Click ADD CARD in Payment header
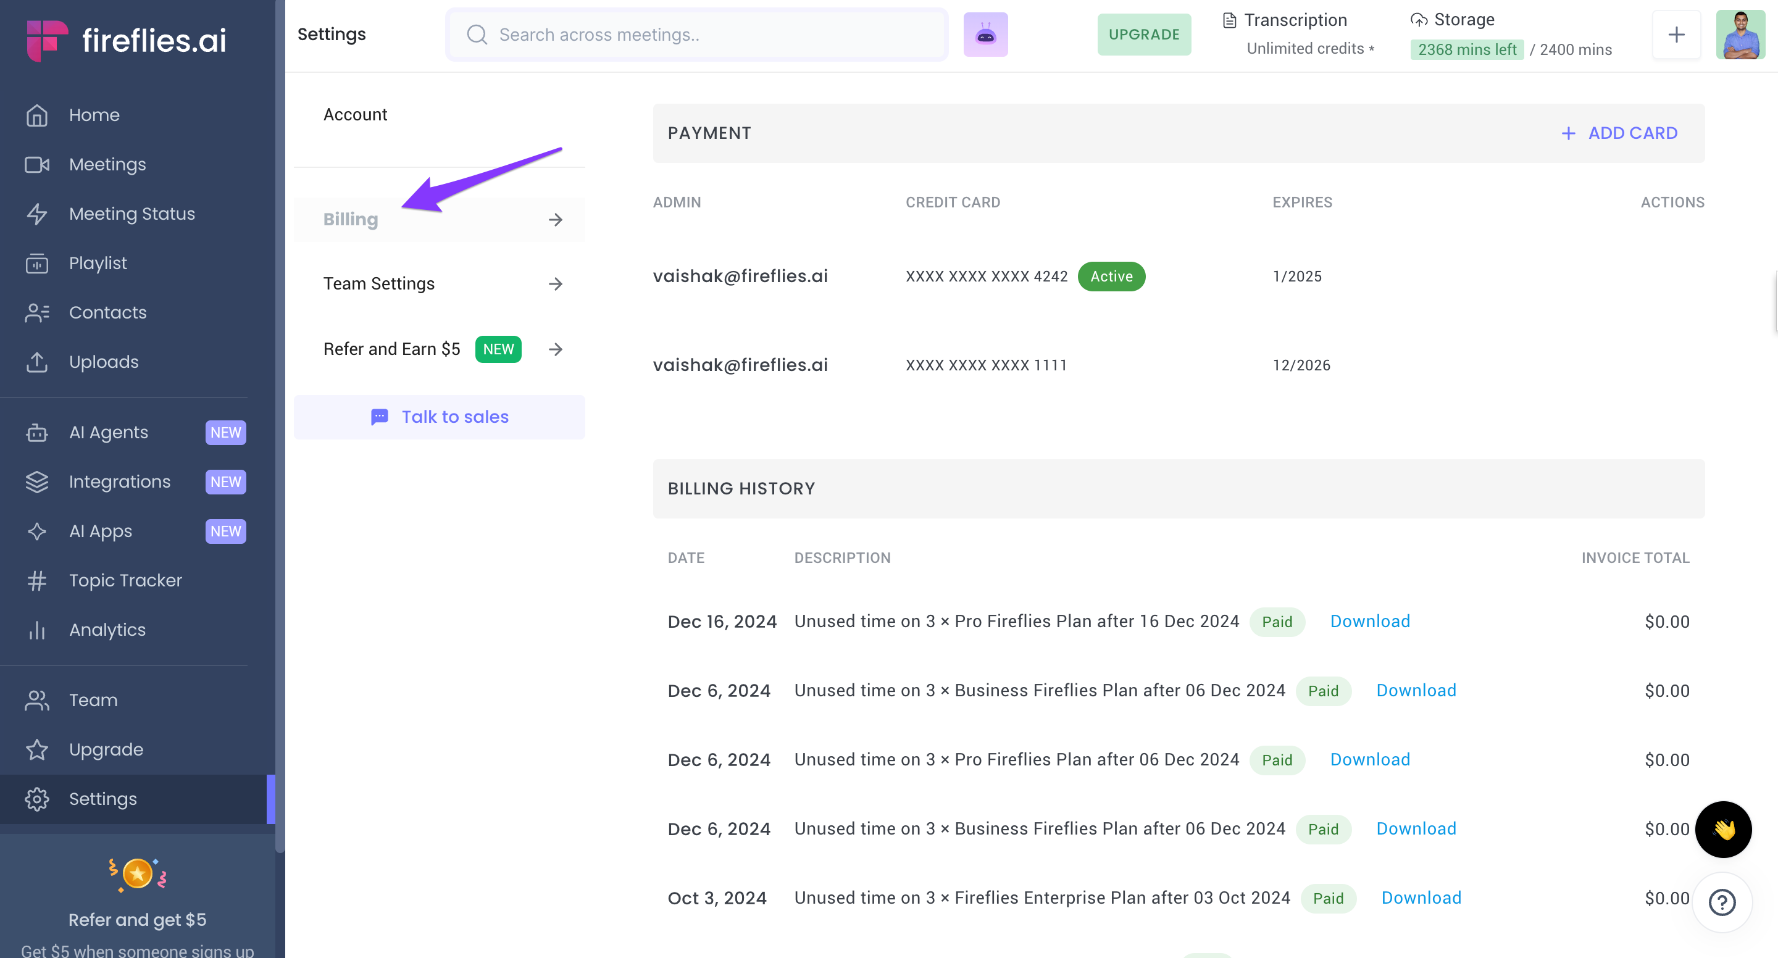The image size is (1778, 958). (1619, 133)
